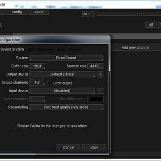Viewport: 161px width, 161px height.
Task: Open the Buffer size dropdown
Action: [37, 66]
